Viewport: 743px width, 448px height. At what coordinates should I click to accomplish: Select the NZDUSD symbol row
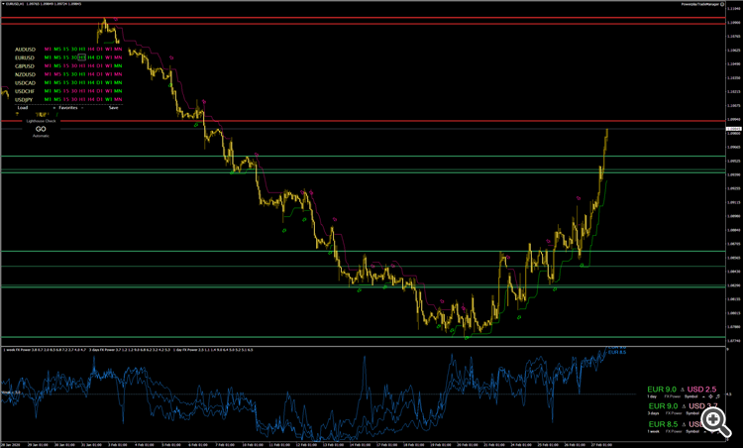(25, 74)
